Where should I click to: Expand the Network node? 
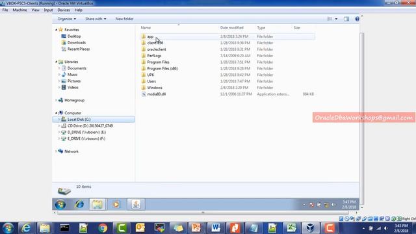[57, 151]
